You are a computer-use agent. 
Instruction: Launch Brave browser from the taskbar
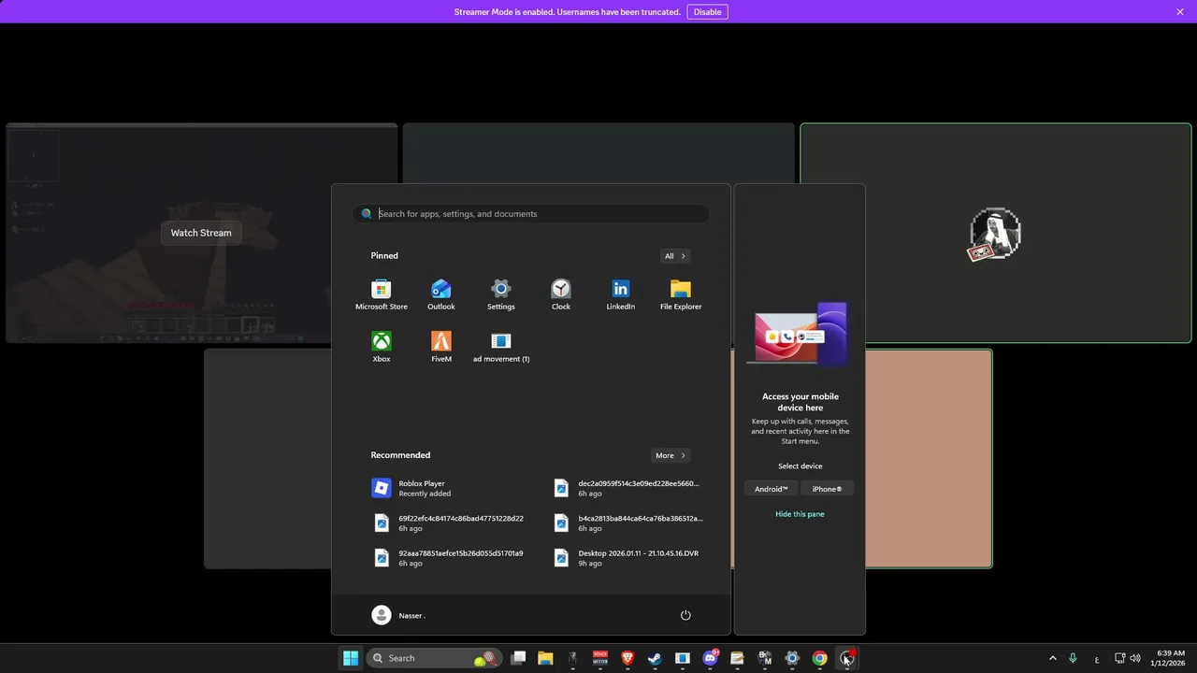point(627,658)
